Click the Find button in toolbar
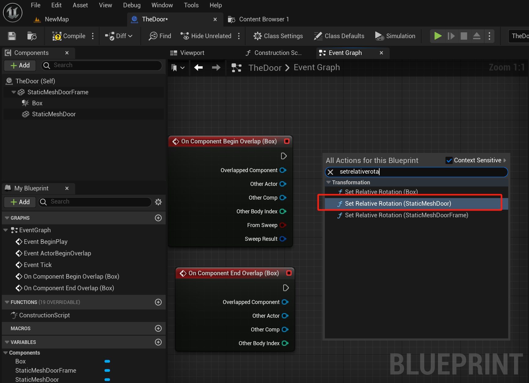 click(160, 36)
